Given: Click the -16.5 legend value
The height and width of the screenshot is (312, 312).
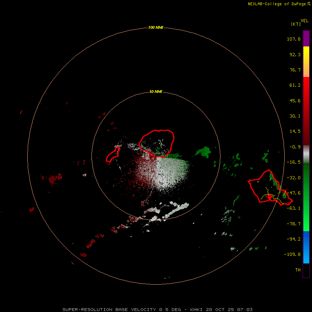Looking at the screenshot, I should pos(294,162).
